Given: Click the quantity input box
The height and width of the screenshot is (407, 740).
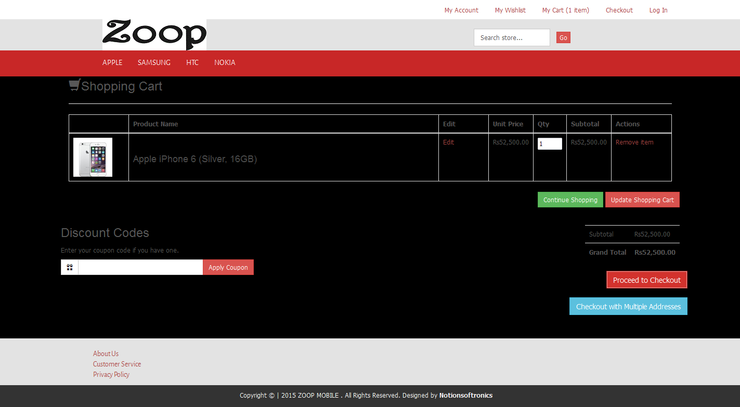Looking at the screenshot, I should click(x=550, y=143).
